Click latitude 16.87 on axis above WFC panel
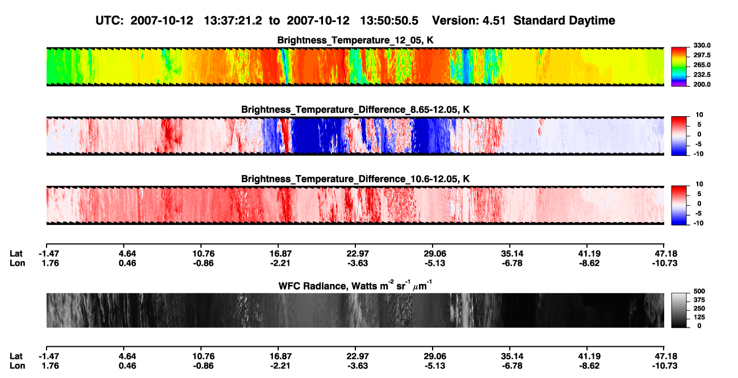The width and height of the screenshot is (738, 378). point(278,254)
